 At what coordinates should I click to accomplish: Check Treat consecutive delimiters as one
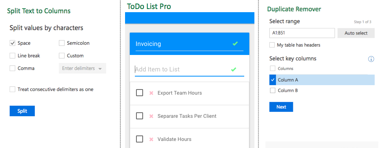pos(13,89)
